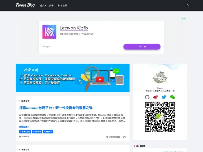The image size is (203, 152).
Task: Click the WeChat icon in the sidebar
Action: (173, 97)
